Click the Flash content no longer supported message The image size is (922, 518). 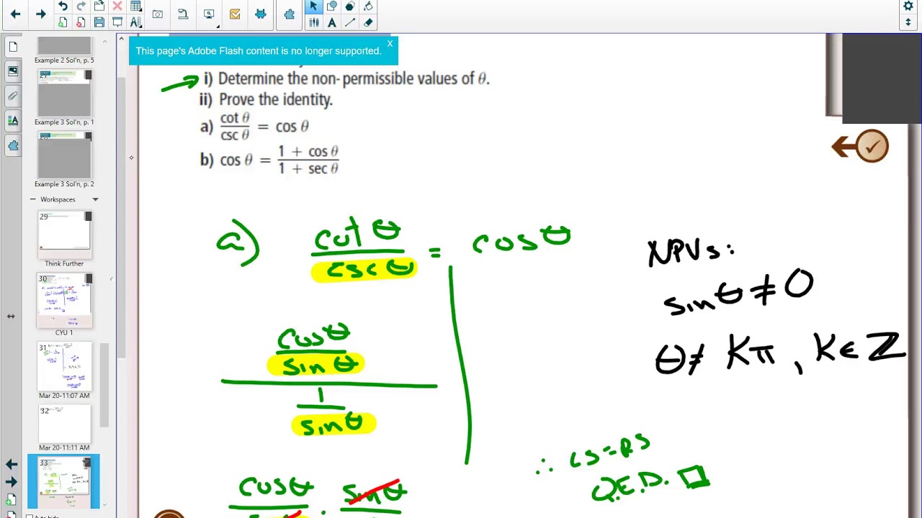coord(259,51)
